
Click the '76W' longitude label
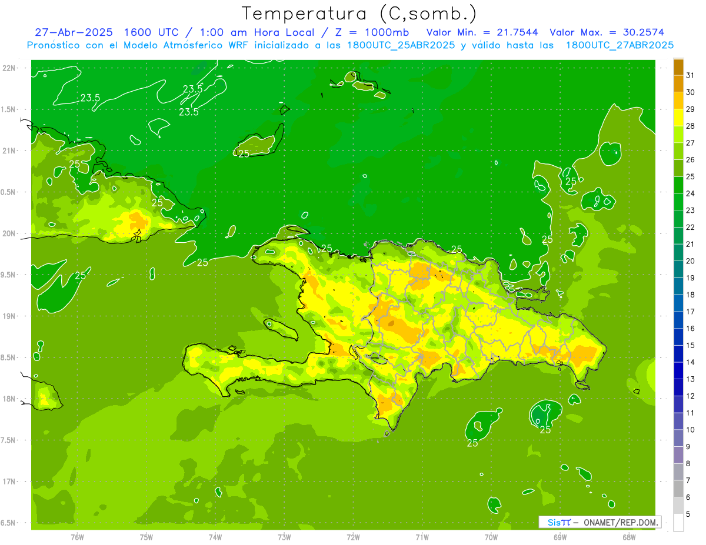coord(77,537)
